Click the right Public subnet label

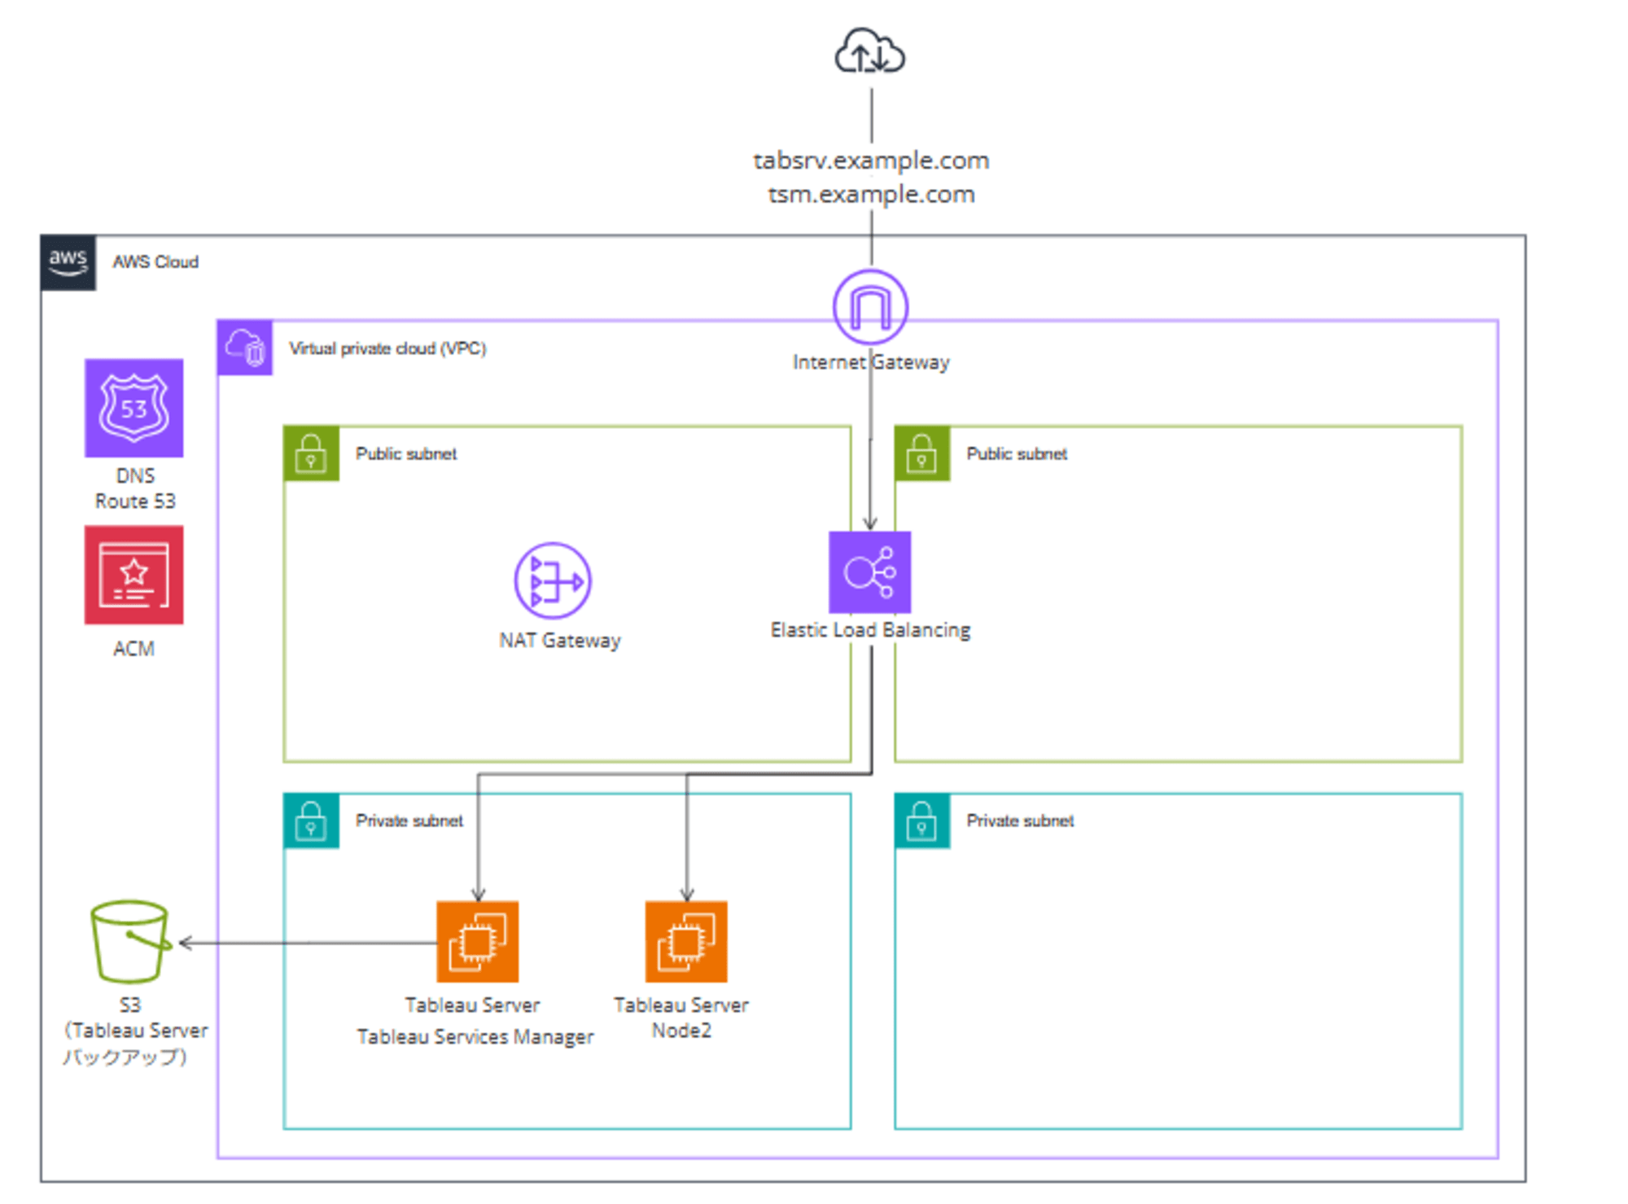[1017, 453]
